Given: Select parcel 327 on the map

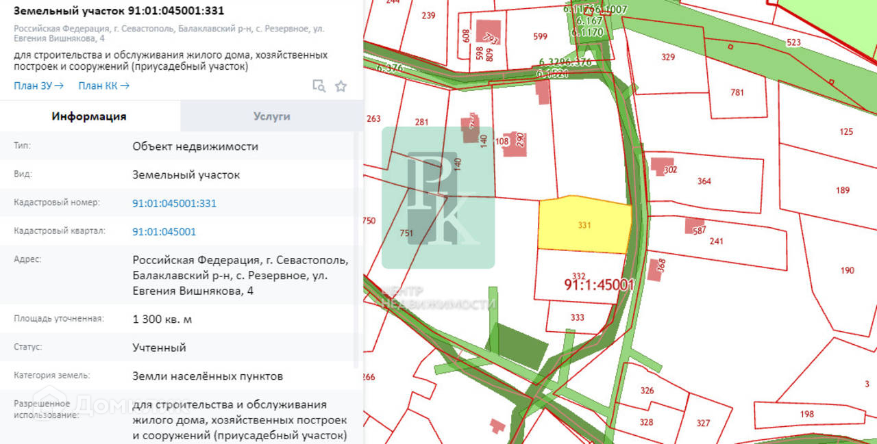Looking at the screenshot, I should tap(703, 423).
